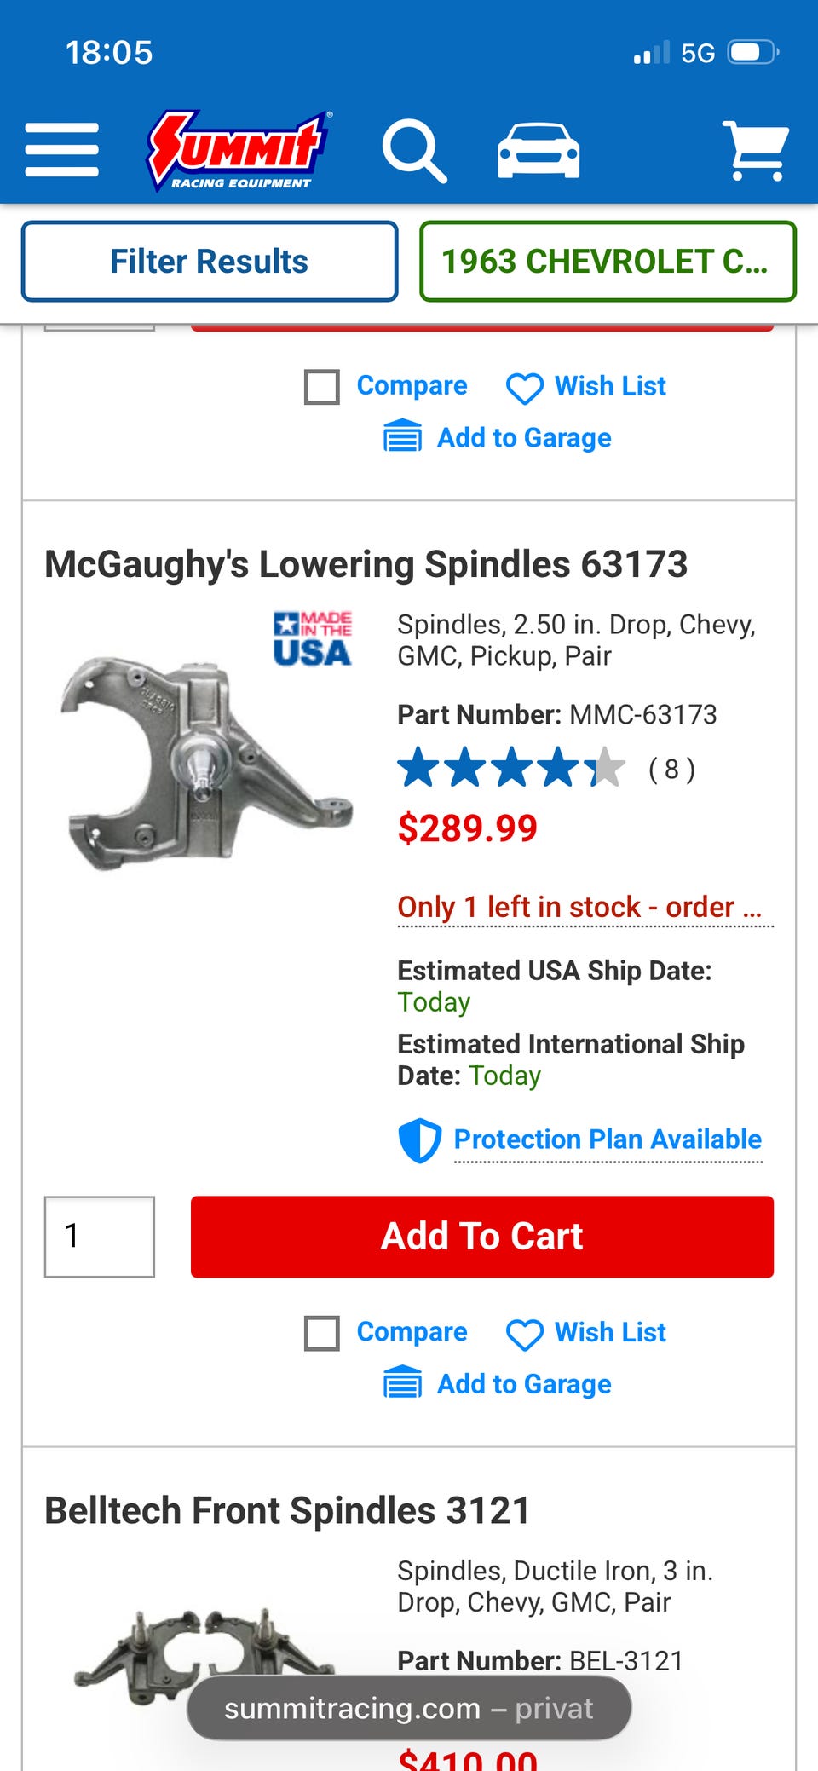Tap the summitracing.com address bar pill
818x1771 pixels.
(409, 1708)
